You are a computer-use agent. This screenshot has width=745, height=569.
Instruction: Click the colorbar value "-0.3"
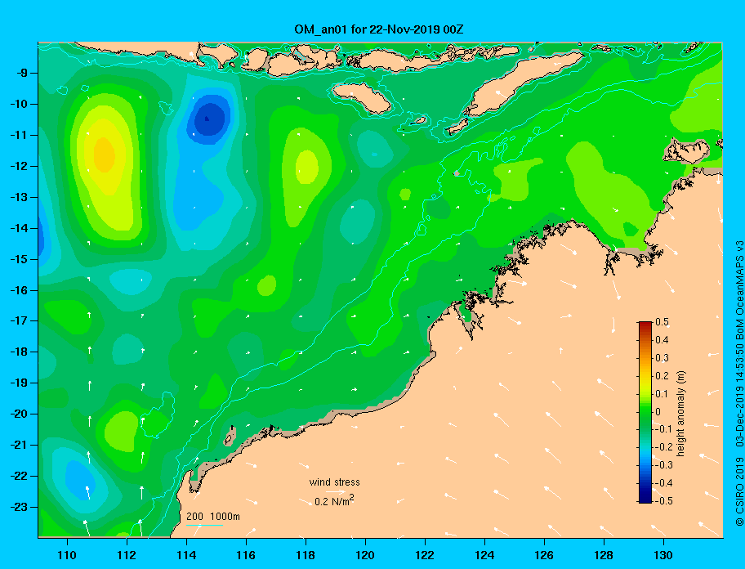663,465
